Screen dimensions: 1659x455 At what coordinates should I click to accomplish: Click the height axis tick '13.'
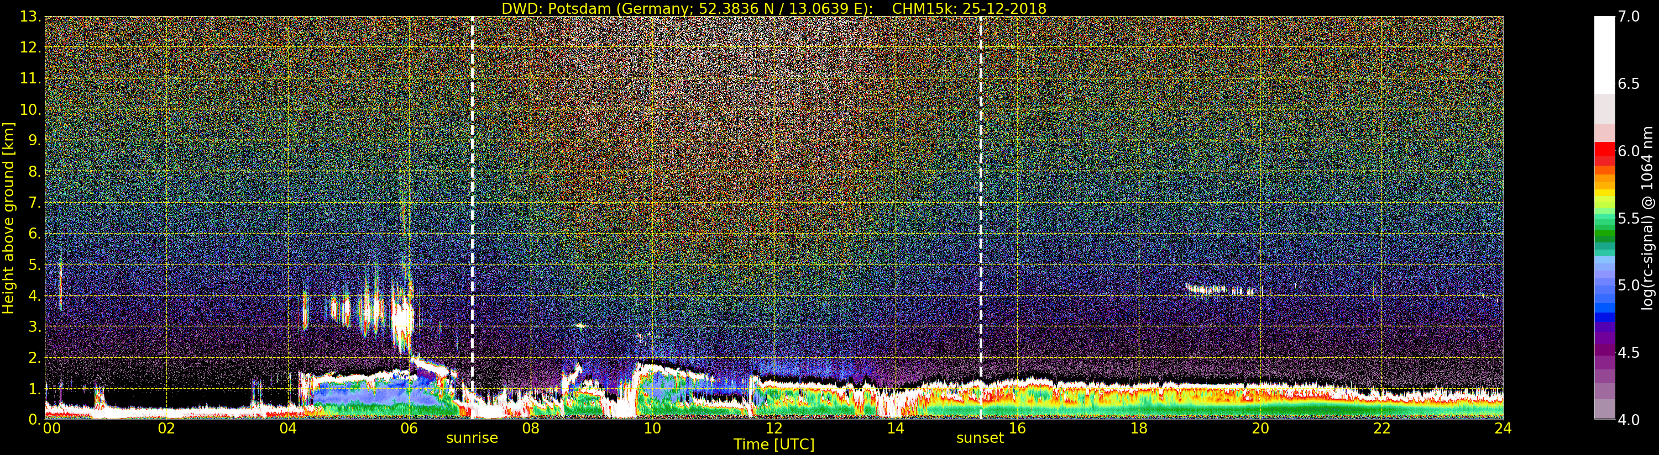30,17
